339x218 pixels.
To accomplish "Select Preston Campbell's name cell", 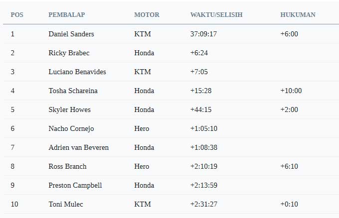I will pyautogui.click(x=75, y=185).
